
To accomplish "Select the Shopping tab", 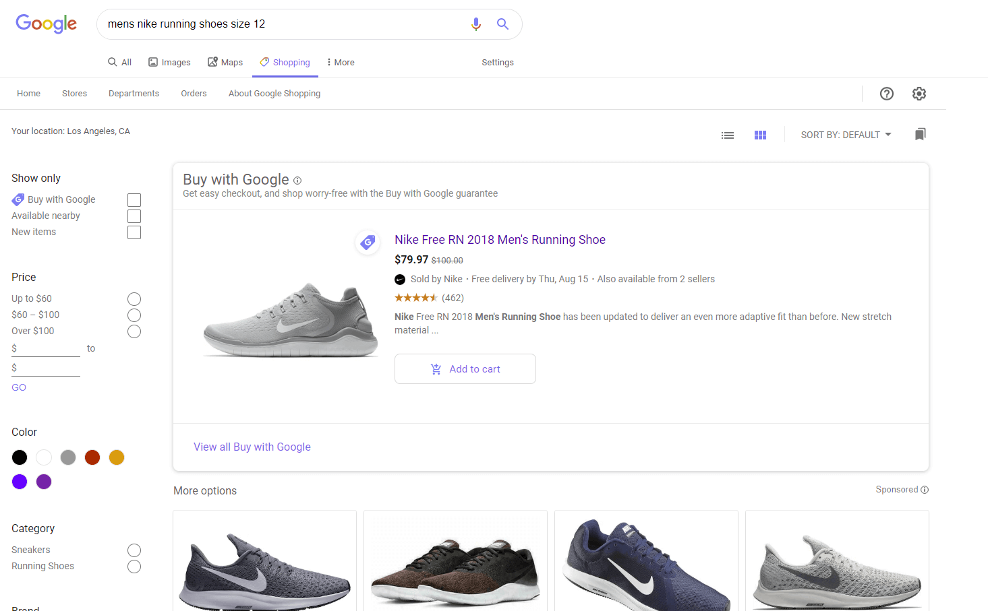I will 285,62.
